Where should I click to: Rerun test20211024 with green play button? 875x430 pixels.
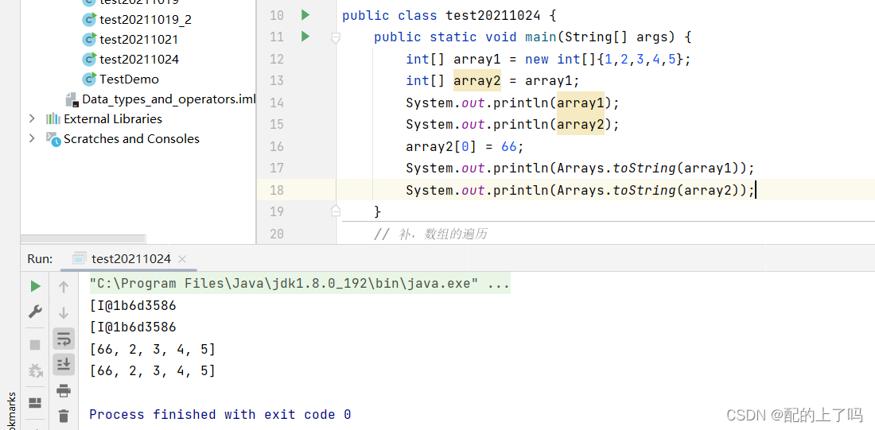[35, 287]
